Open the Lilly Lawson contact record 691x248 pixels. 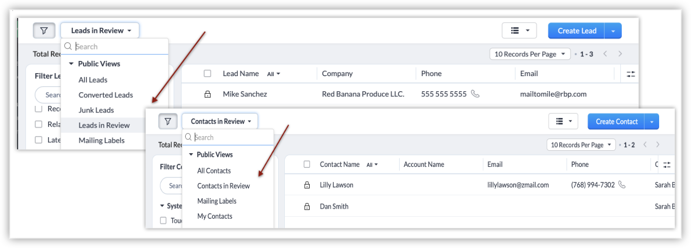336,185
